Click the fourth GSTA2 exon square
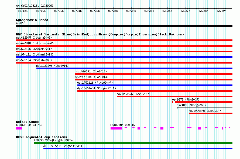 pos(200,128)
